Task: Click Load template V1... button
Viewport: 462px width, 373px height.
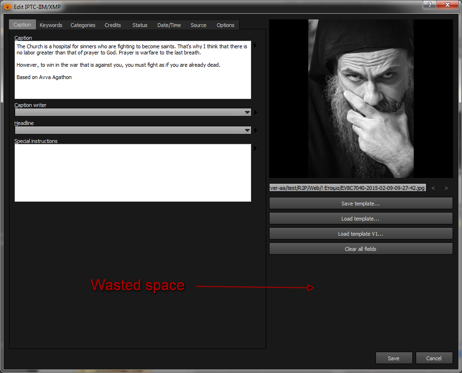Action: point(361,234)
